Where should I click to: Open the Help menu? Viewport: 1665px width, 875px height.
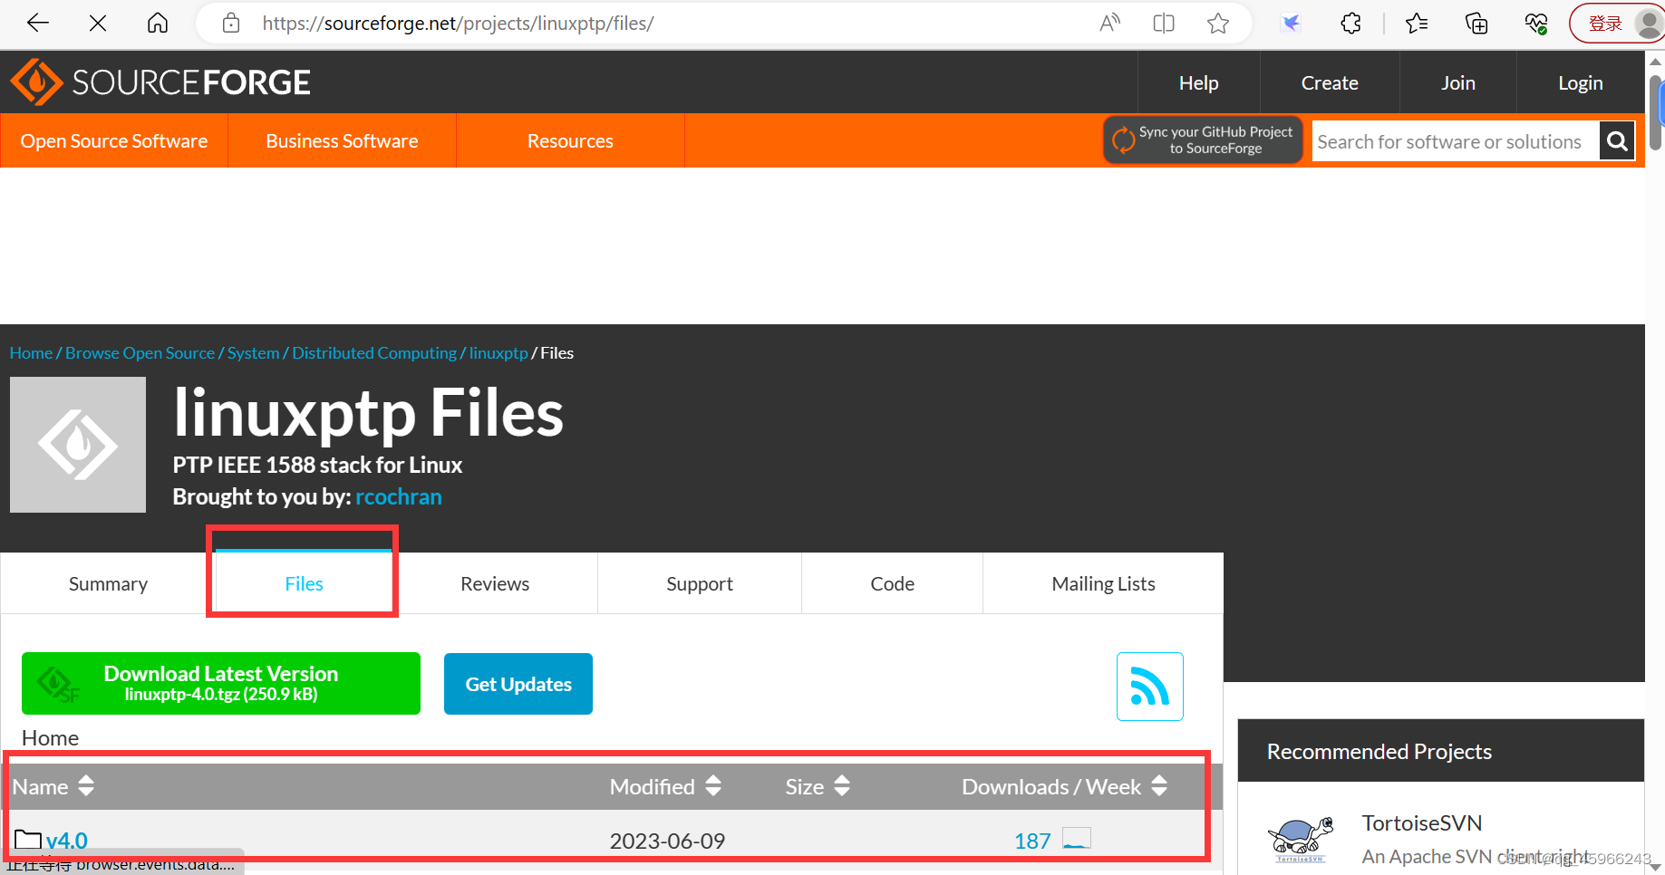pyautogui.click(x=1198, y=82)
